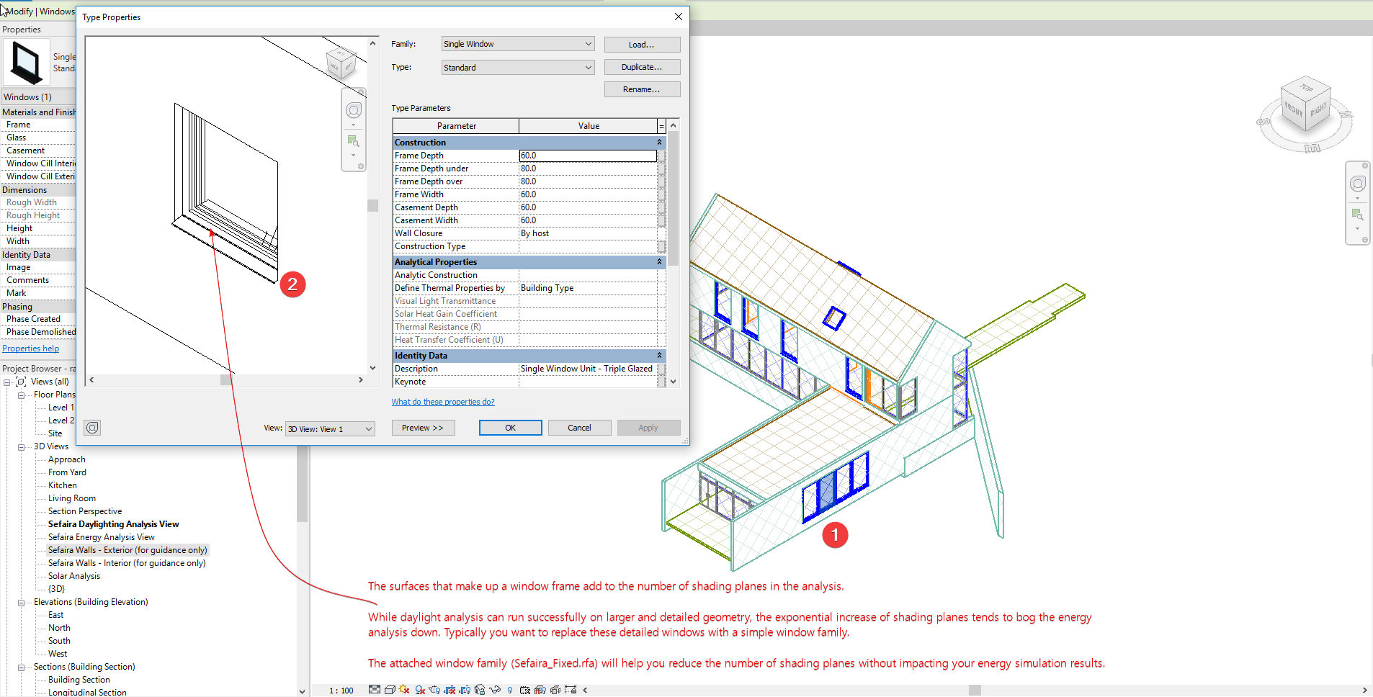Click the Zoom icon in the dialog preview navigation bar

point(353,141)
